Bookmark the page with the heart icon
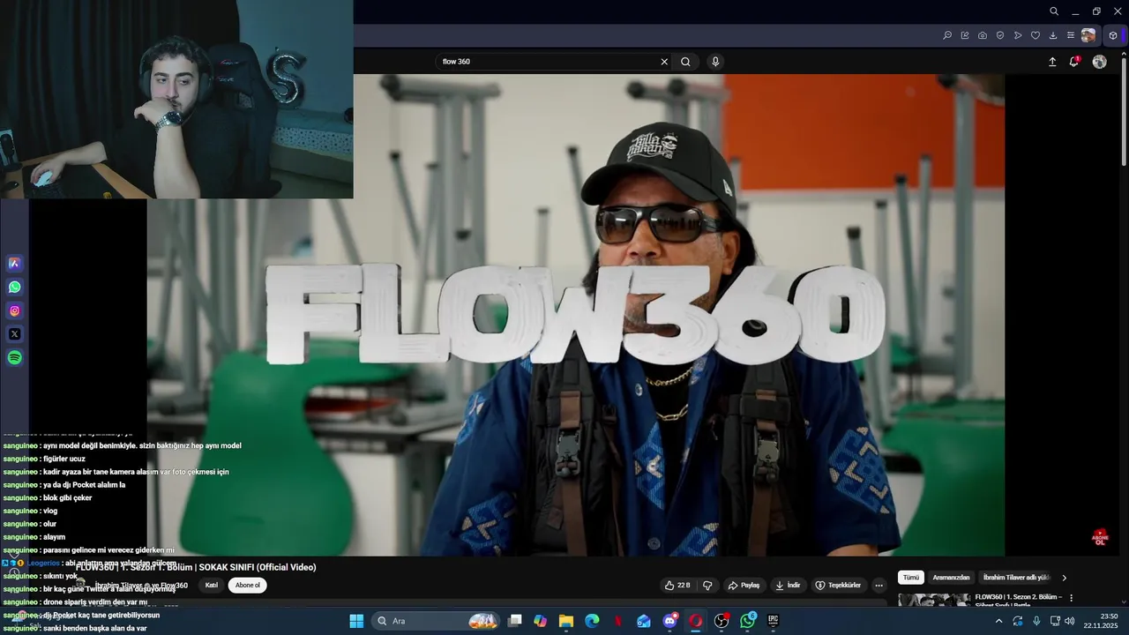This screenshot has width=1129, height=635. pos(1036,35)
